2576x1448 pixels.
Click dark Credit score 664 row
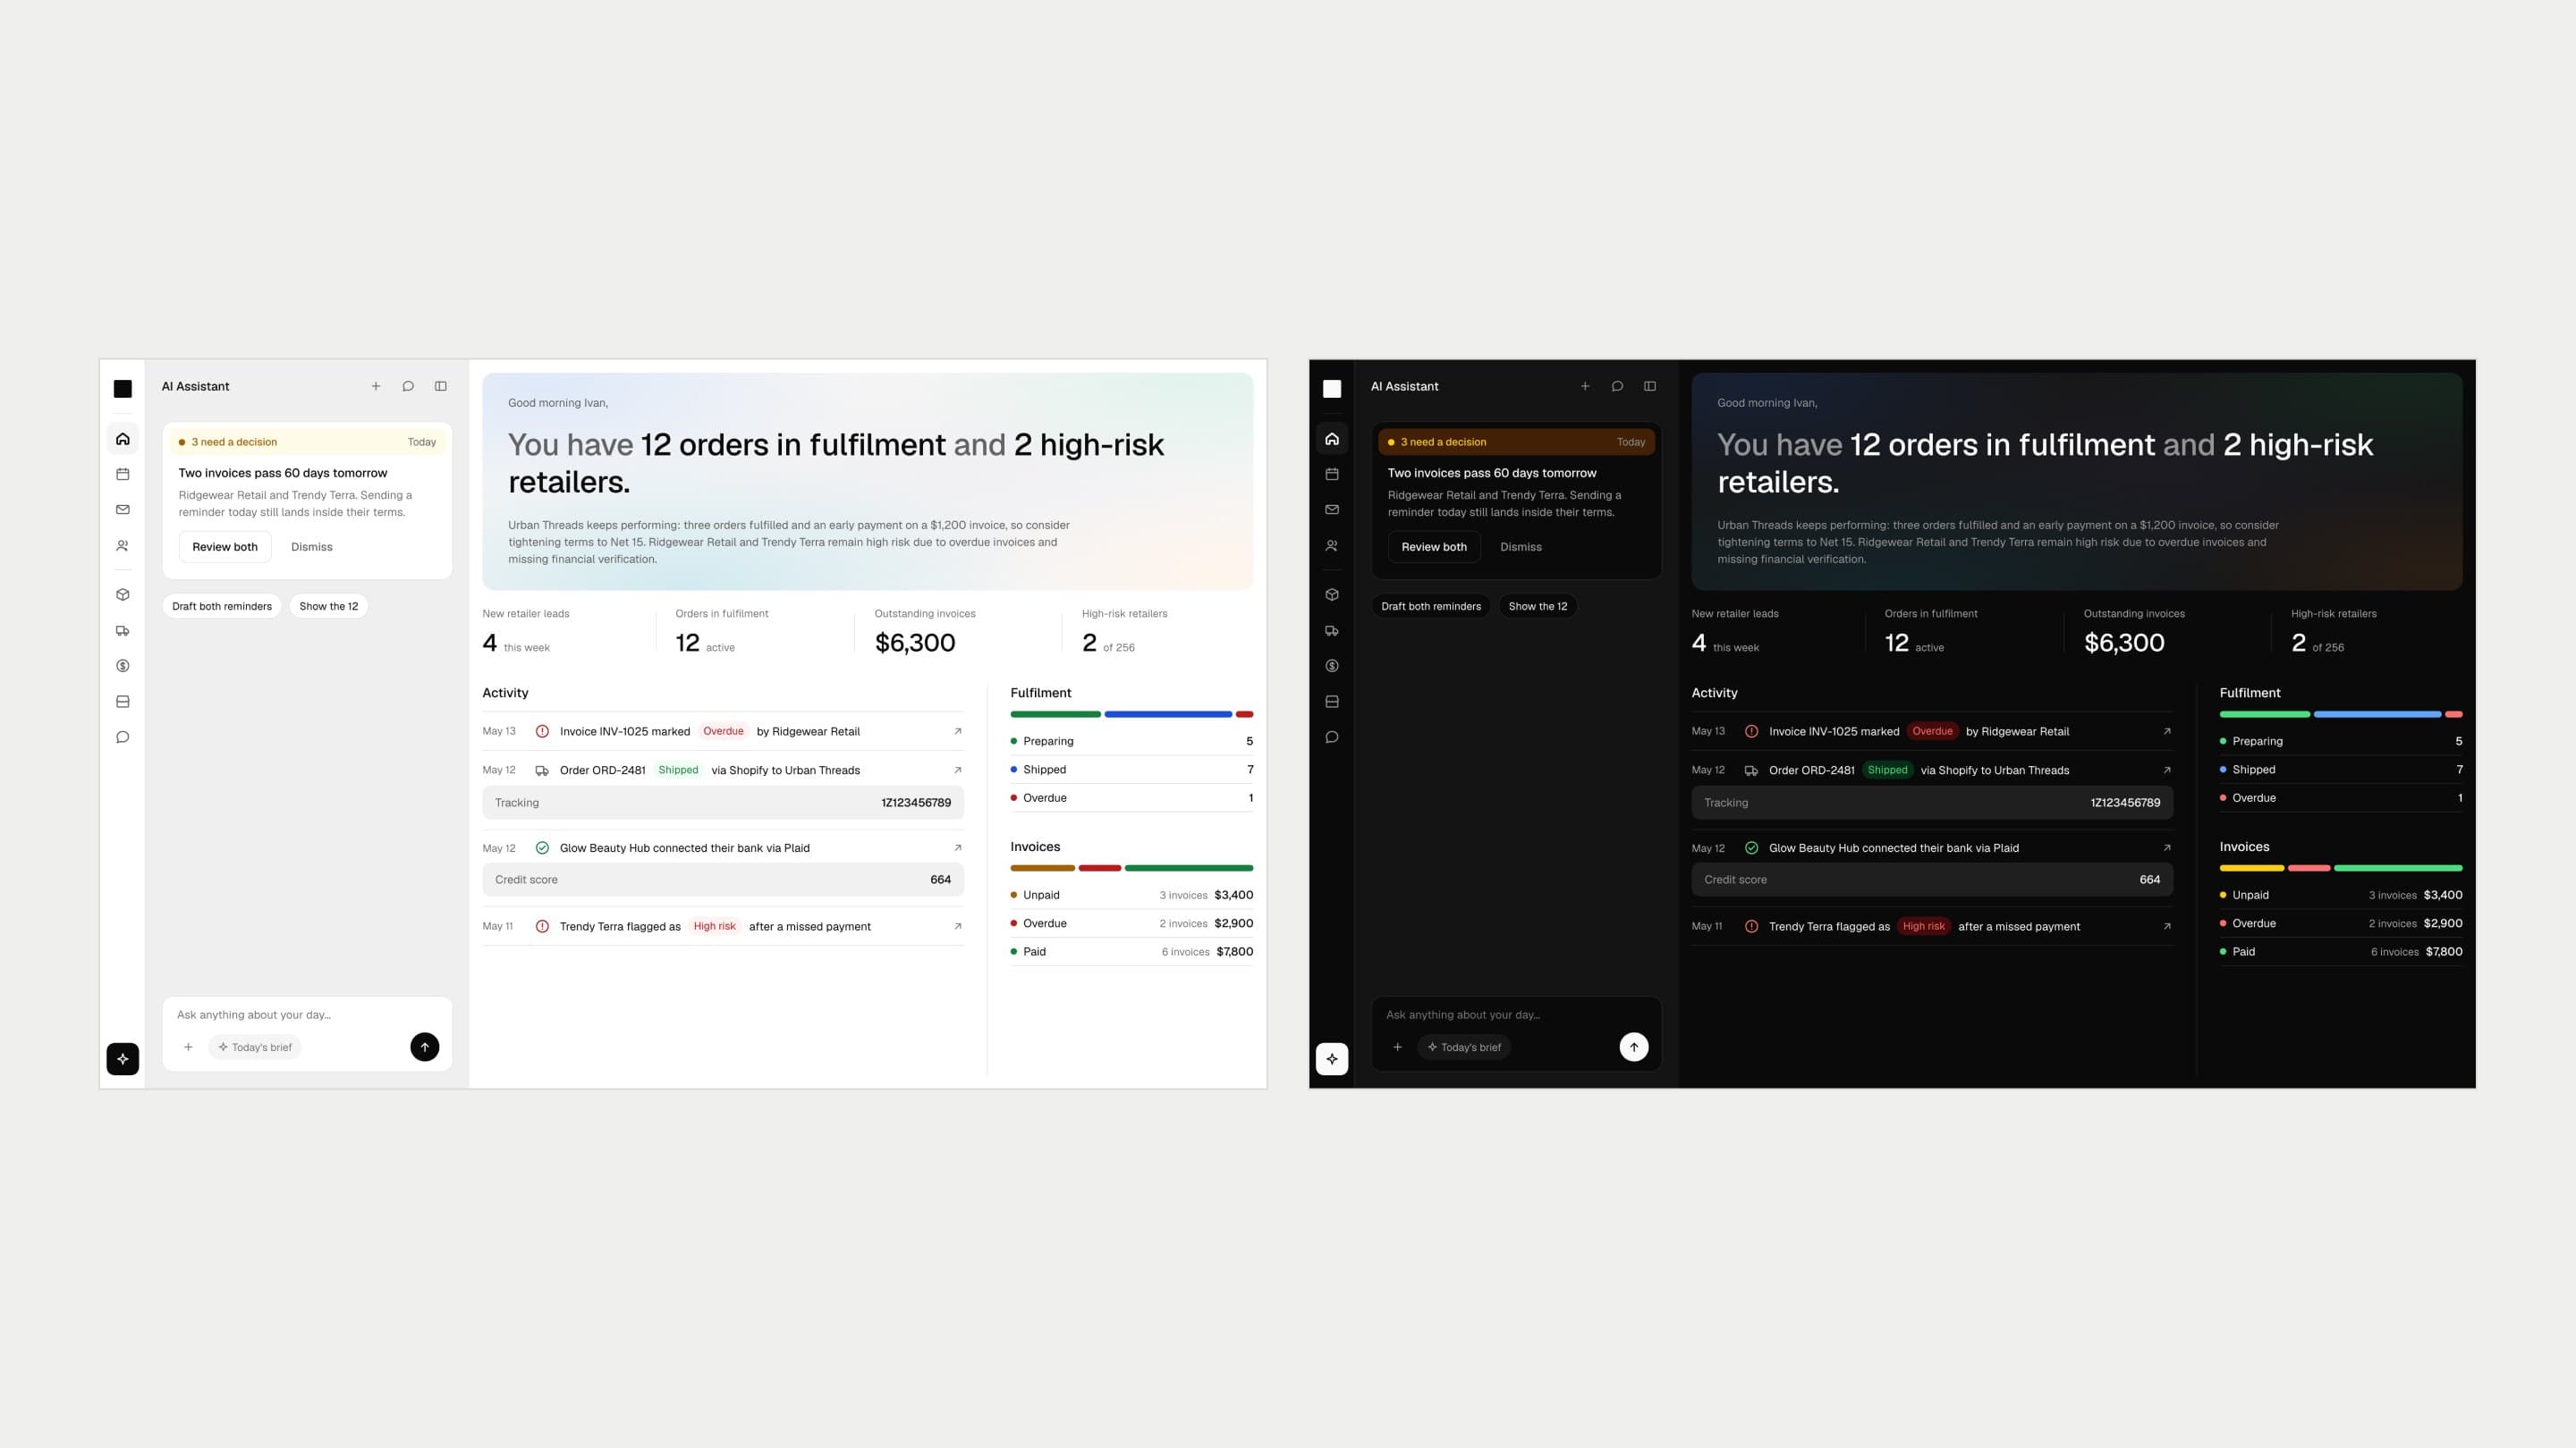pyautogui.click(x=1932, y=880)
